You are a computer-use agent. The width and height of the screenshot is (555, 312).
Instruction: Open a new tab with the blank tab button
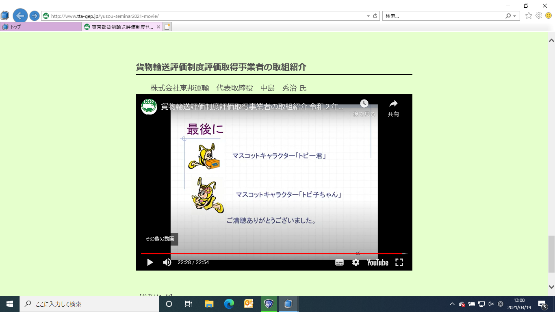click(x=167, y=27)
